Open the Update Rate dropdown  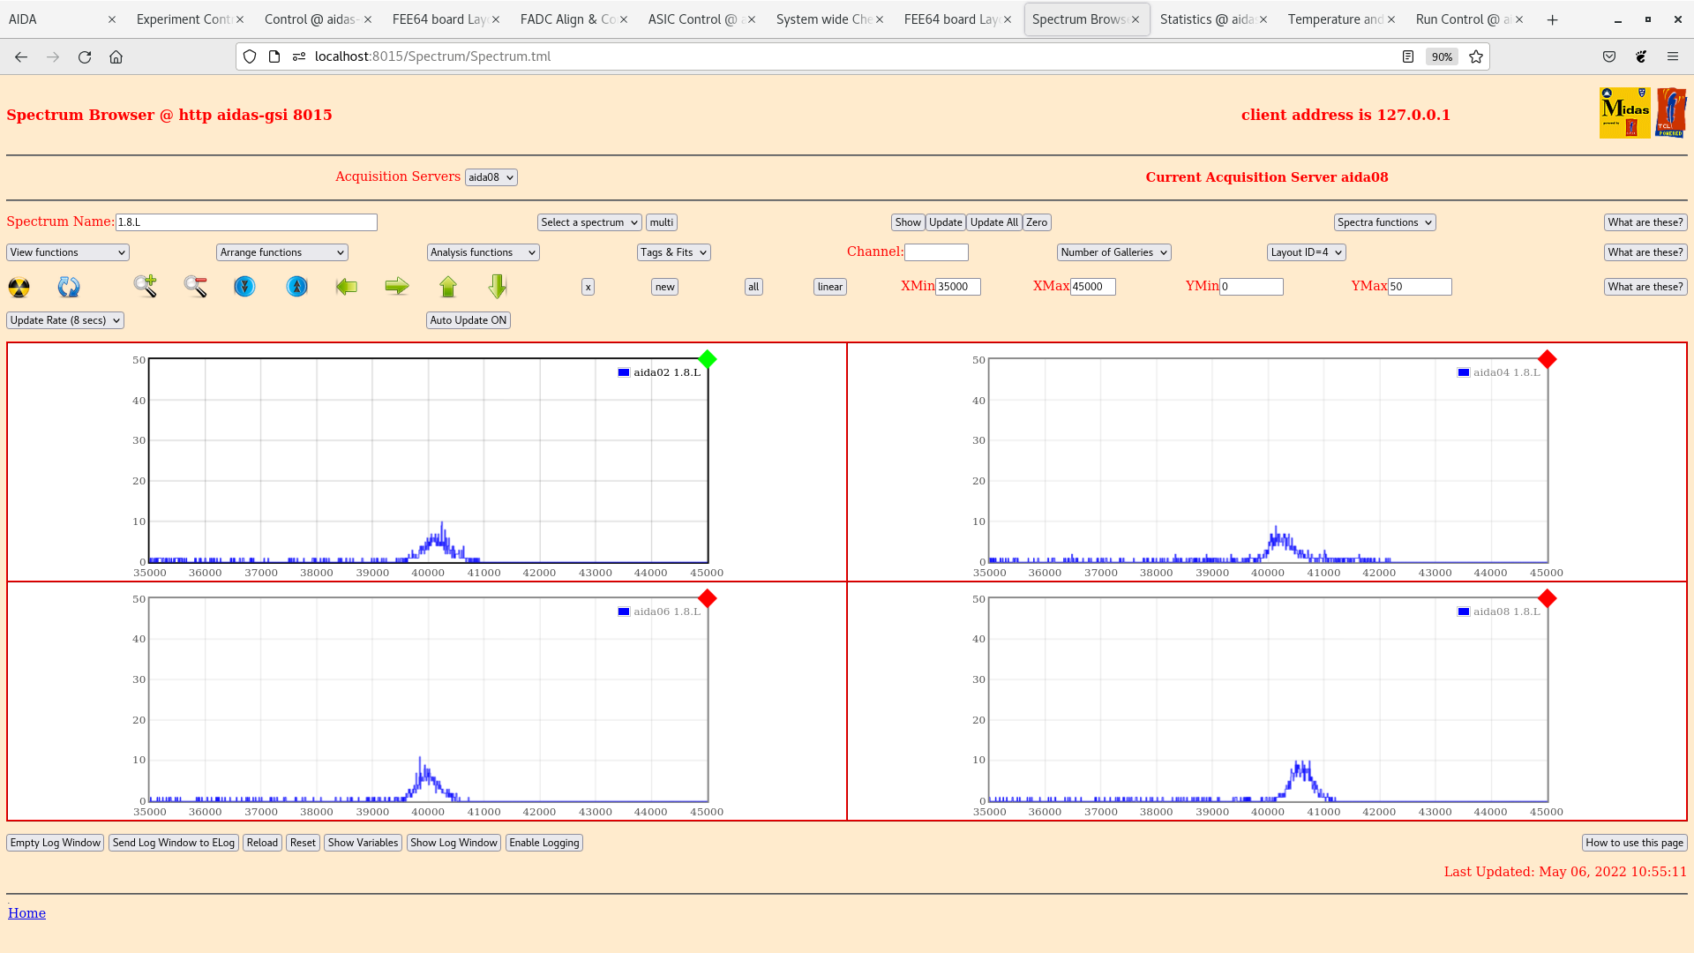pyautogui.click(x=65, y=320)
